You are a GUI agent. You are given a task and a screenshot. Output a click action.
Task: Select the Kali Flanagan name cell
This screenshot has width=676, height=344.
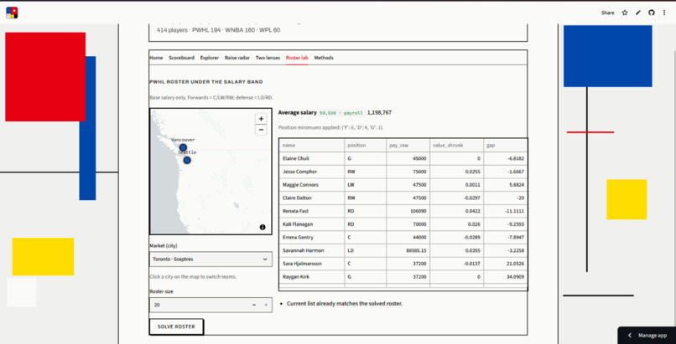[x=311, y=224]
